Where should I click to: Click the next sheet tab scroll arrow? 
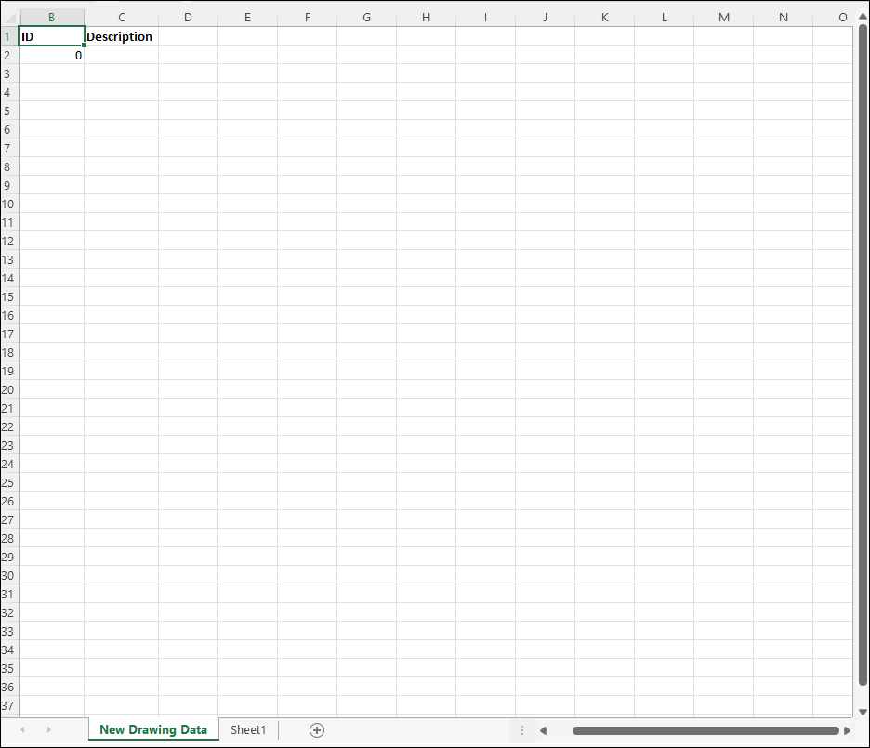coord(48,730)
